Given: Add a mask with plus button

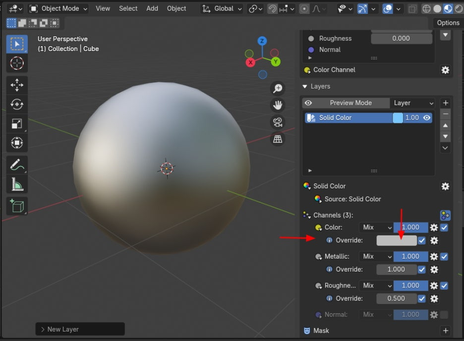Looking at the screenshot, I should click(x=446, y=331).
